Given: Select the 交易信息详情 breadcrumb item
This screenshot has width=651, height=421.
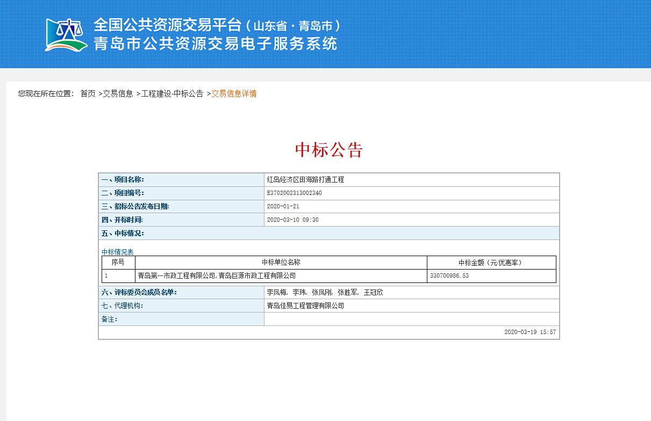Looking at the screenshot, I should (234, 93).
